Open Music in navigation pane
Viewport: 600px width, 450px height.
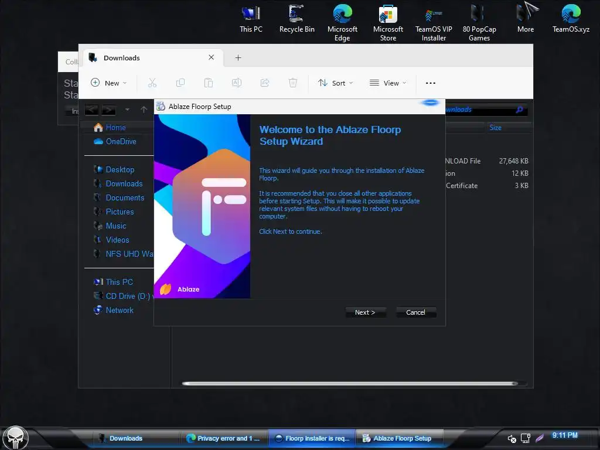click(x=110, y=226)
